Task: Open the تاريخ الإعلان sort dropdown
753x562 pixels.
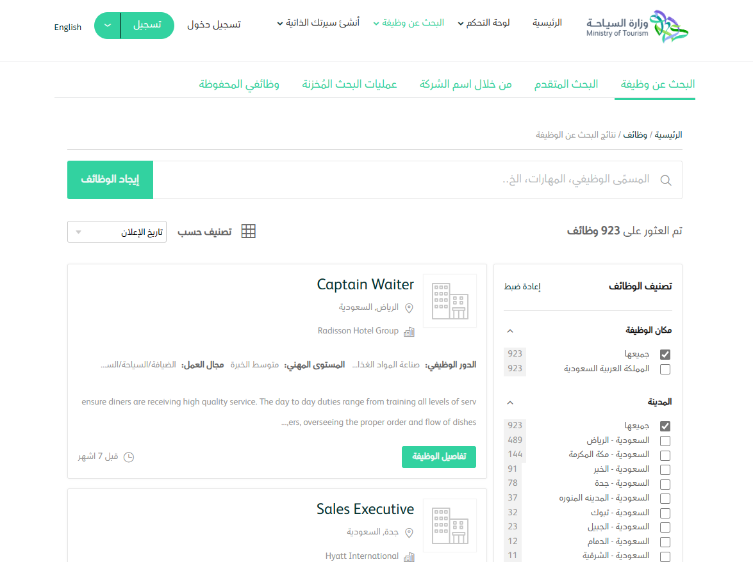Action: click(x=117, y=232)
